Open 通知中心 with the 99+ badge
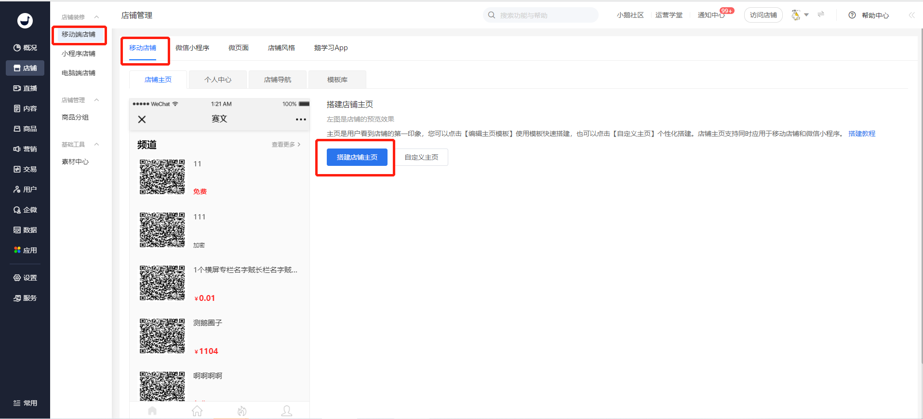The image size is (923, 419). 711,15
